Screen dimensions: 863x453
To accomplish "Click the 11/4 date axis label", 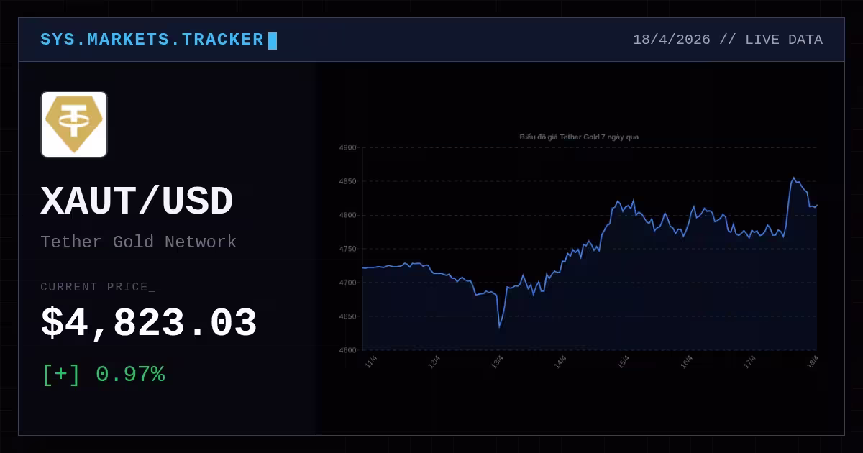I will (371, 362).
